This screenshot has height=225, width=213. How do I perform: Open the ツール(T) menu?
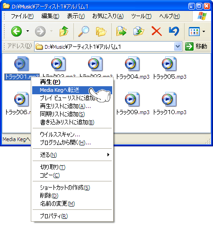pos(141,16)
